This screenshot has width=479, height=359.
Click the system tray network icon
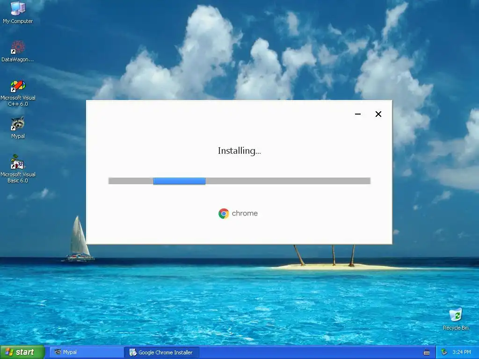click(444, 352)
